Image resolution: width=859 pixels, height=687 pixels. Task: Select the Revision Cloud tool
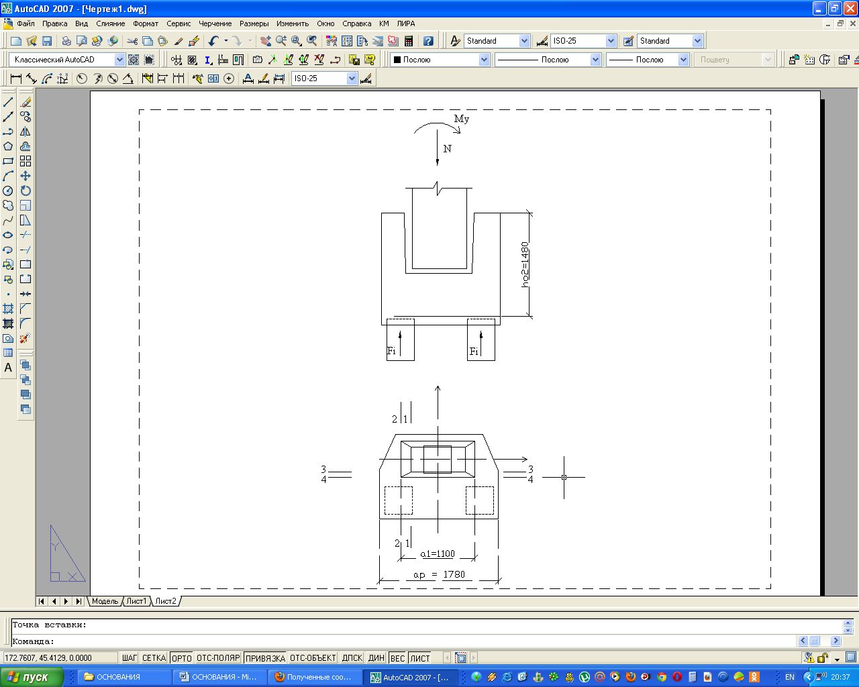(8, 205)
